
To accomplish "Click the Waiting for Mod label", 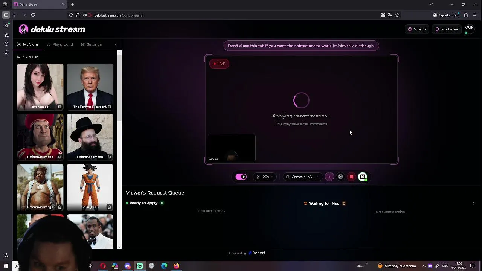I will pos(324,204).
